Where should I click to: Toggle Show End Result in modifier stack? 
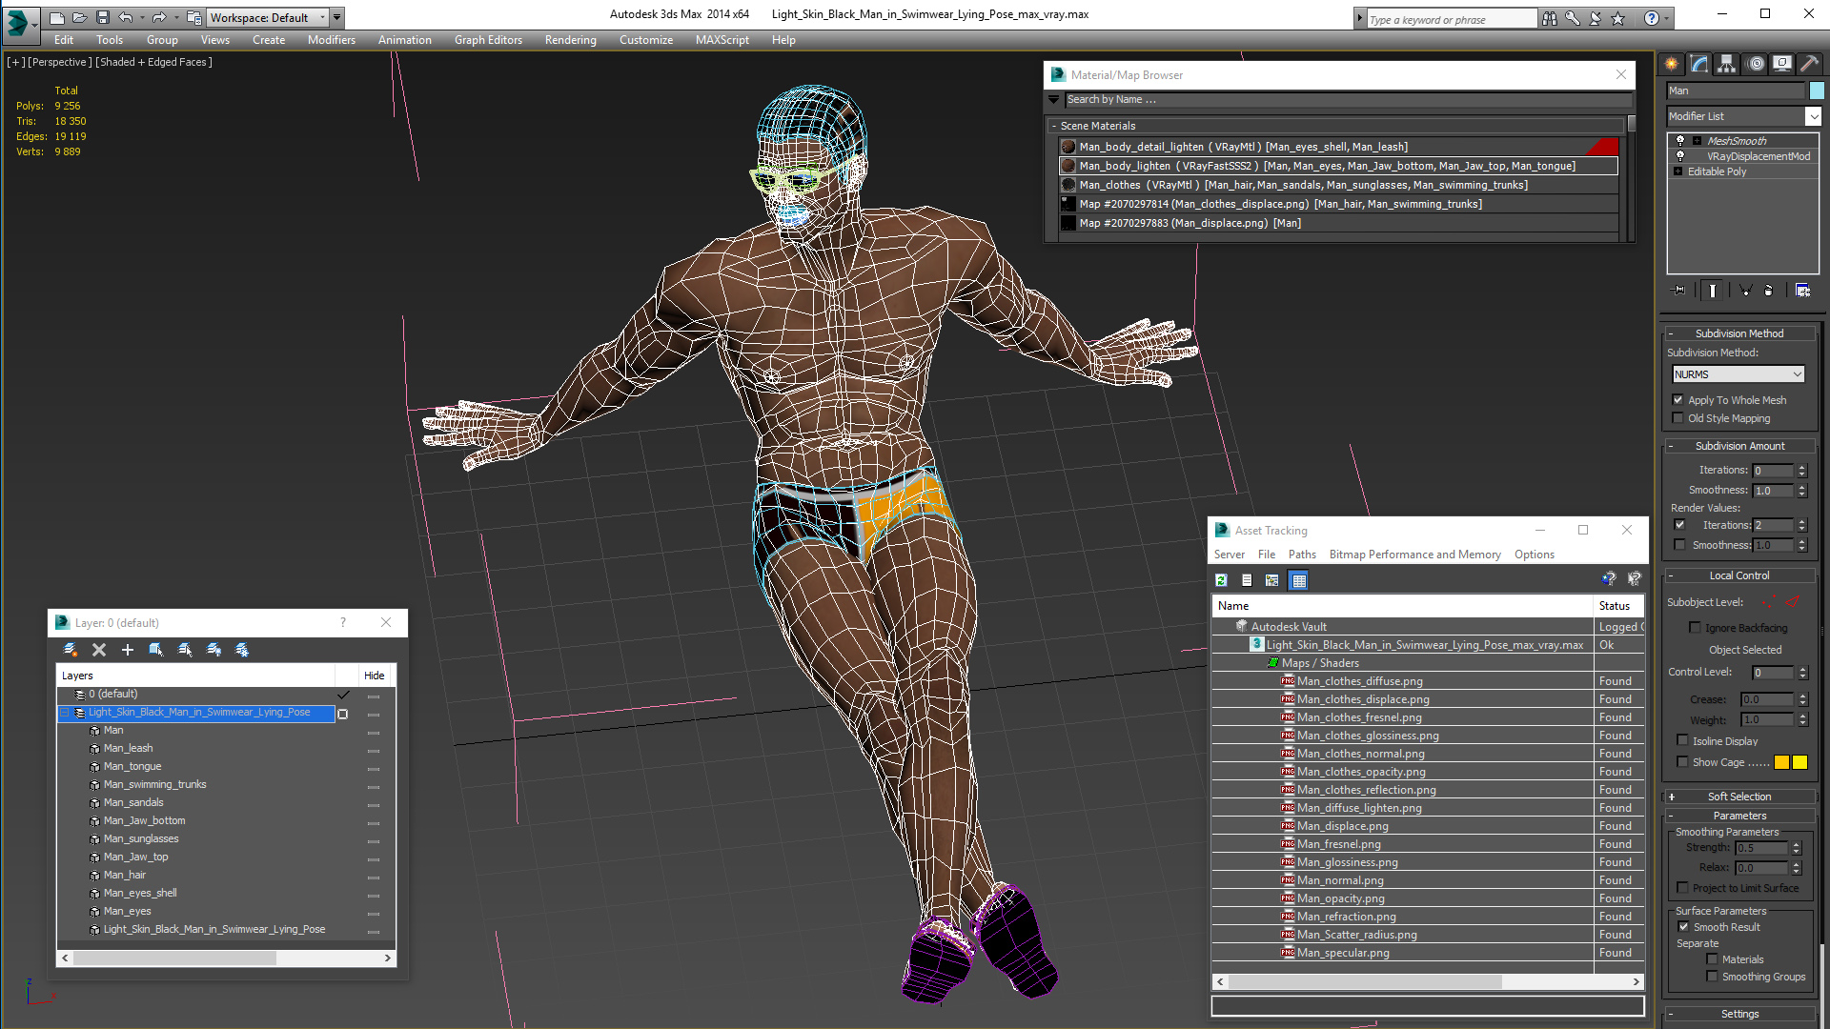[x=1713, y=291]
